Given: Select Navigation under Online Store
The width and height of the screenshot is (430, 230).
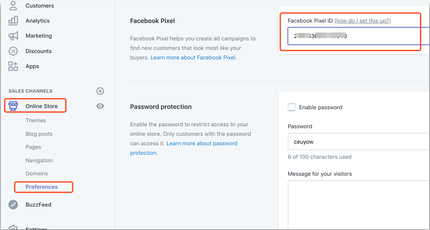Looking at the screenshot, I should coord(39,160).
